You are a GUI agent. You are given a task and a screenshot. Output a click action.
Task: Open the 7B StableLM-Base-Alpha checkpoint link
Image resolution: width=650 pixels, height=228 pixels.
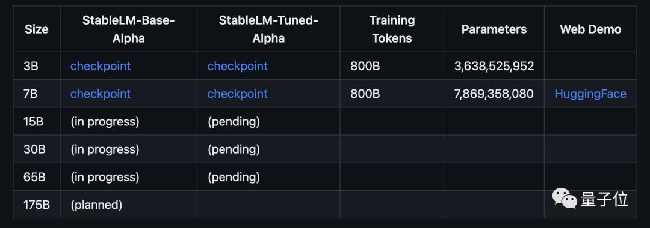point(101,94)
